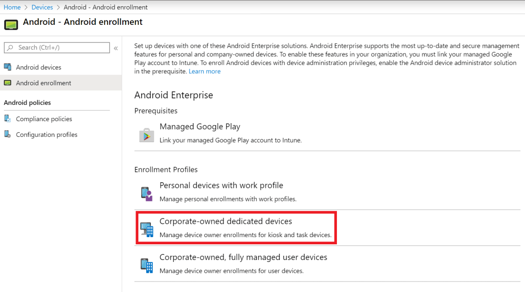Click the Managed Google Play bag icon

(147, 135)
